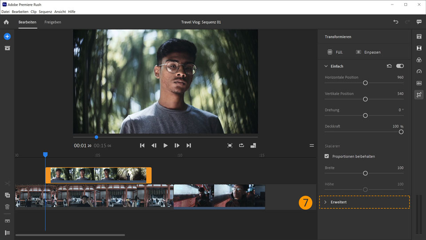Jump to previous edit point
426x240 pixels.
(142, 146)
